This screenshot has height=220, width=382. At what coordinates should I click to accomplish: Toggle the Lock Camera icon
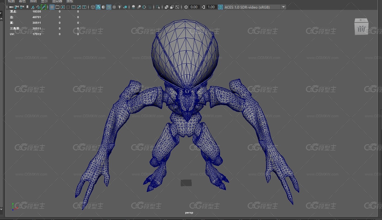(x=16, y=7)
